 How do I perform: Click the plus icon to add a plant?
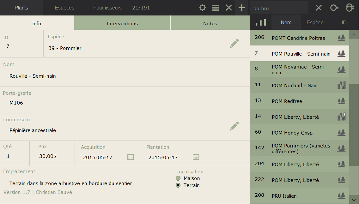pyautogui.click(x=242, y=8)
